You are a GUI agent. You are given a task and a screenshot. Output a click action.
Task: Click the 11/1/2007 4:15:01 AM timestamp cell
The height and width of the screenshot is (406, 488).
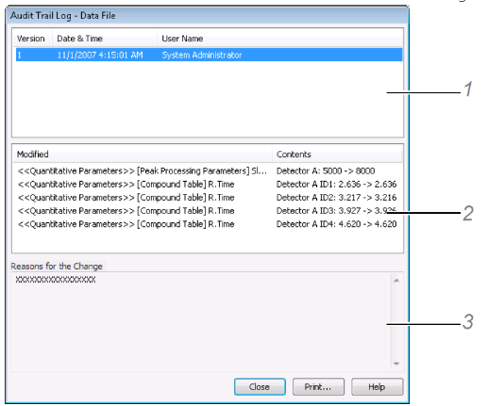(x=100, y=55)
